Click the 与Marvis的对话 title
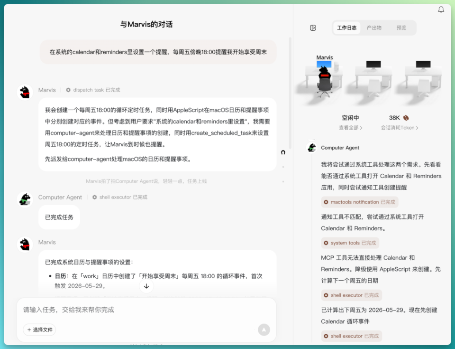The width and height of the screenshot is (455, 349). 146,24
